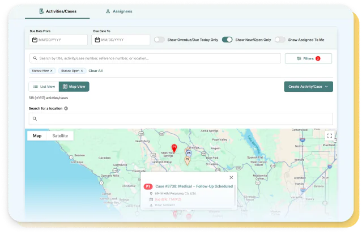
Task: Toggle fullscreen map view
Action: tap(330, 136)
